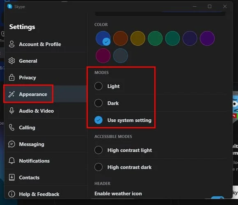Click the Dark mode label

(113, 103)
